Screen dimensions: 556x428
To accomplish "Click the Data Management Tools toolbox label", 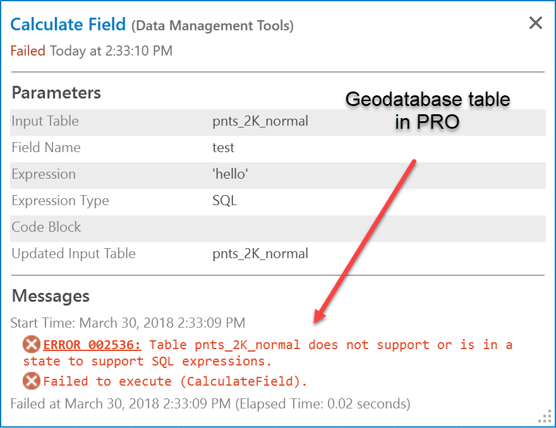I will point(212,26).
